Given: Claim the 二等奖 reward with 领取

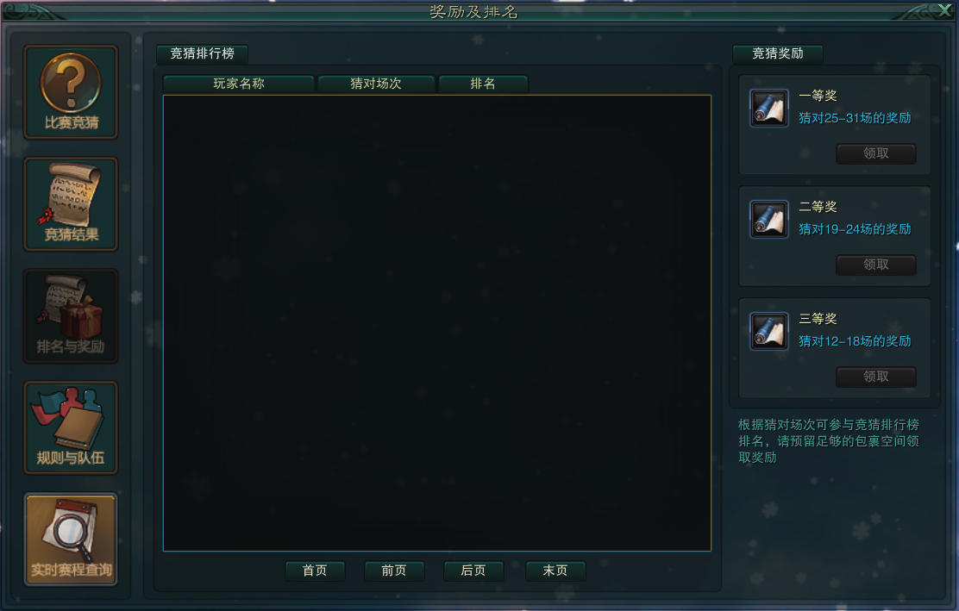Looking at the screenshot, I should [x=876, y=265].
